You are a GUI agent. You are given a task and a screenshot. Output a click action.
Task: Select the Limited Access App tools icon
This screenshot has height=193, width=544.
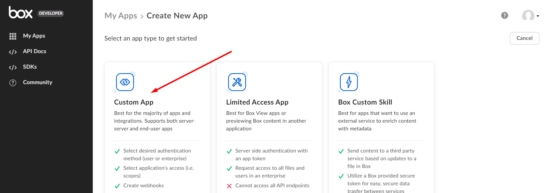[x=237, y=82]
